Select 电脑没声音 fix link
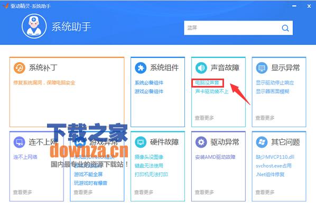Image resolution: width=316 pixels, height=221 pixels. (x=207, y=83)
